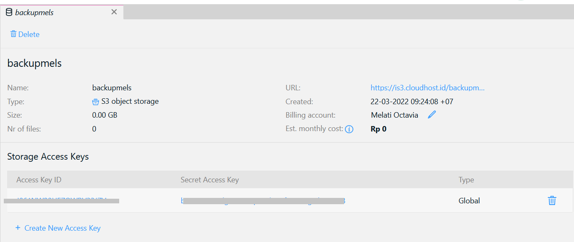The width and height of the screenshot is (574, 242).
Task: Close the backupmels tab
Action: (x=114, y=12)
